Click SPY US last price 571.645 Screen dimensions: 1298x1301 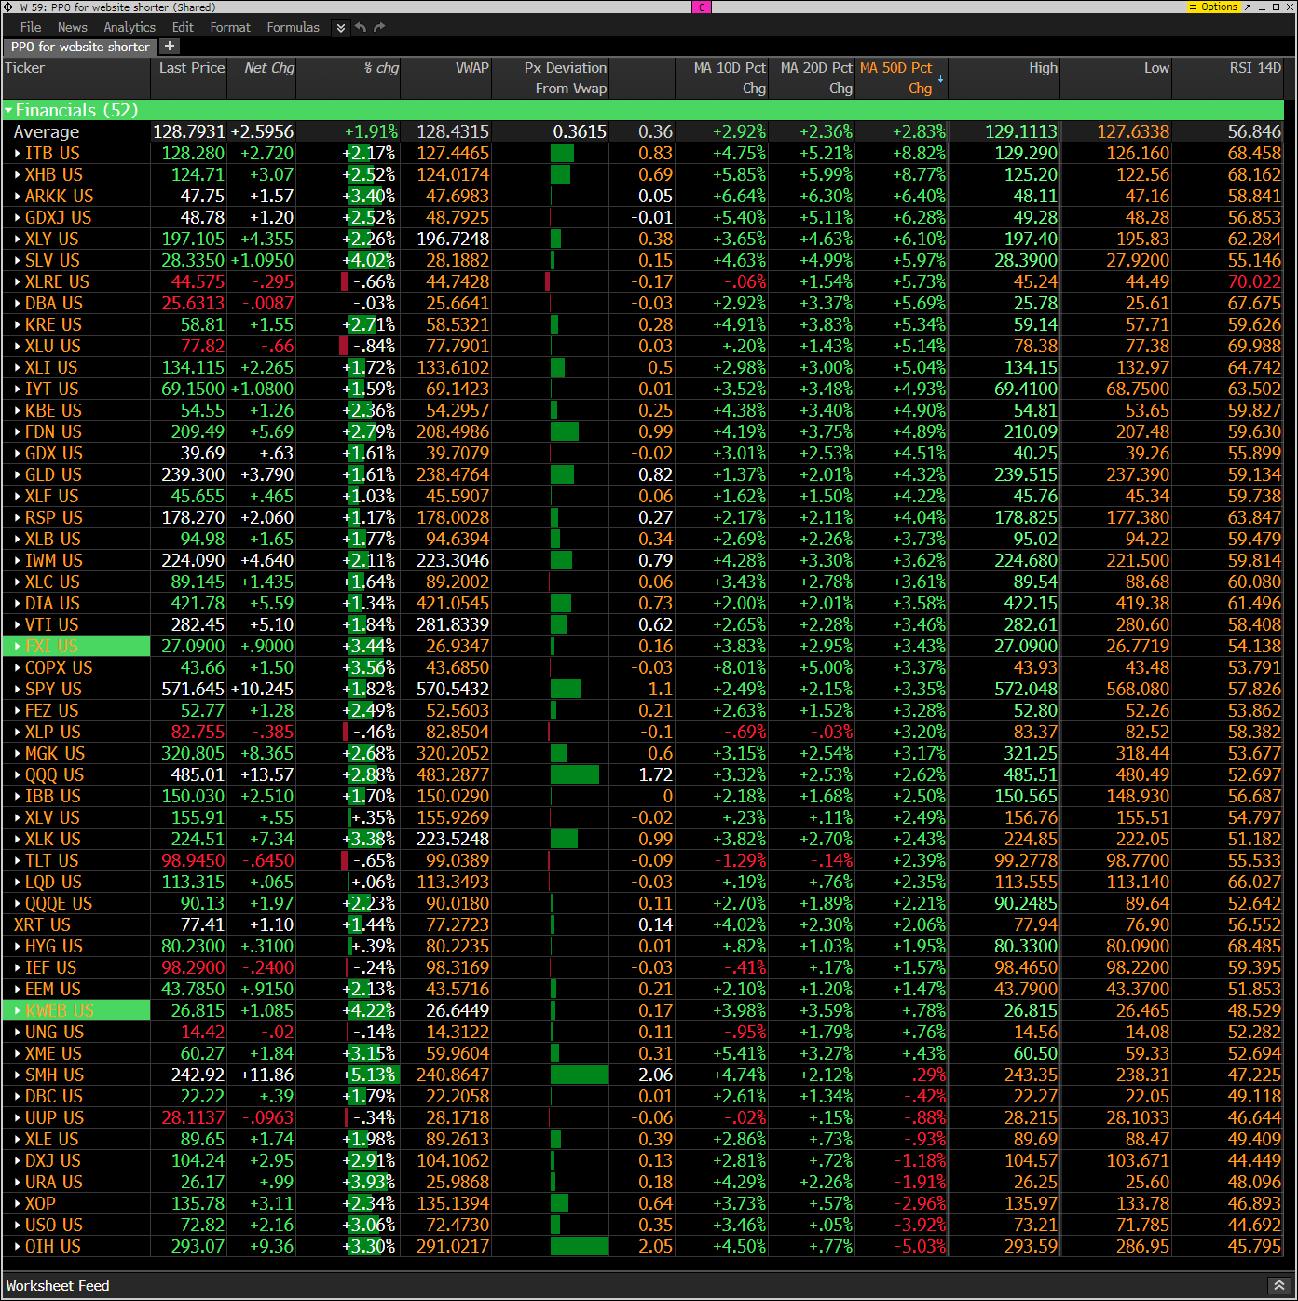pyautogui.click(x=193, y=689)
